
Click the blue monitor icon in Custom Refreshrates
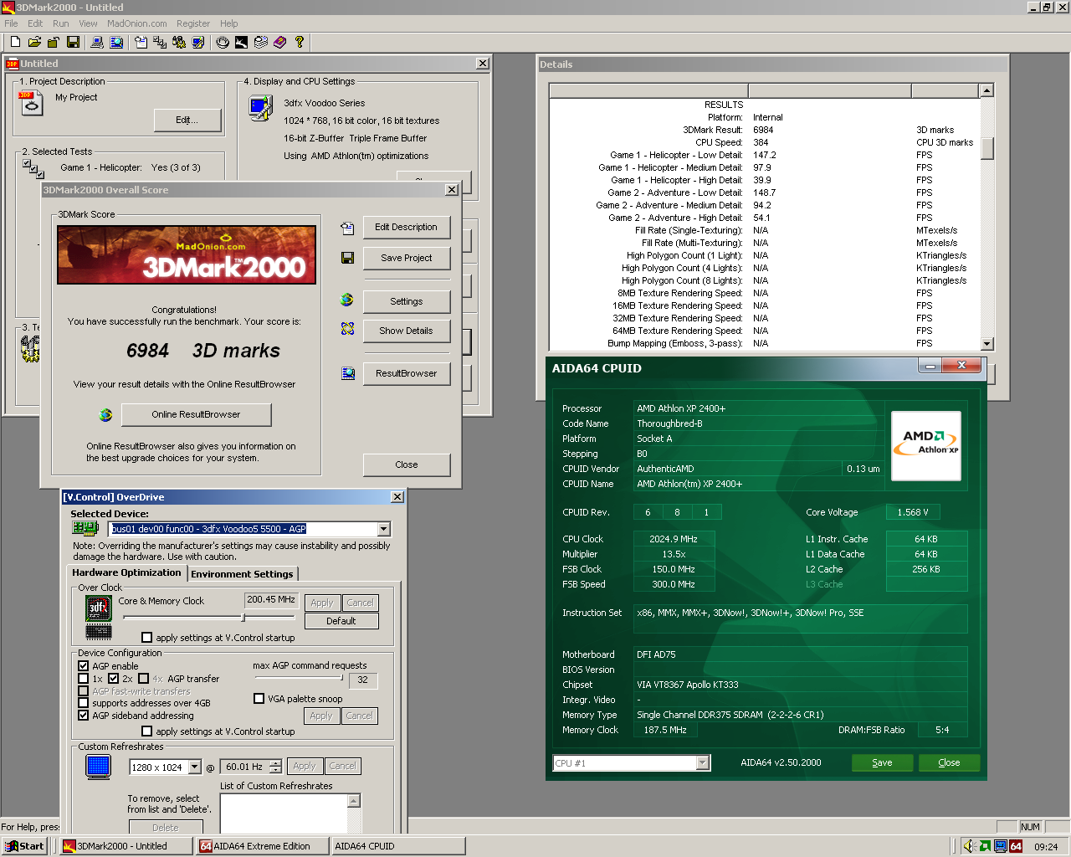pos(98,766)
